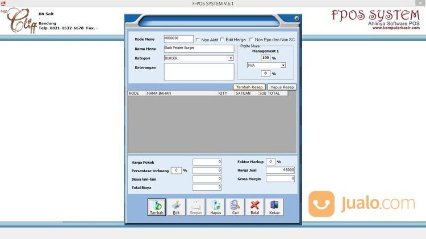Open the Cari search icon
This screenshot has height=239, width=426.
[x=235, y=205]
